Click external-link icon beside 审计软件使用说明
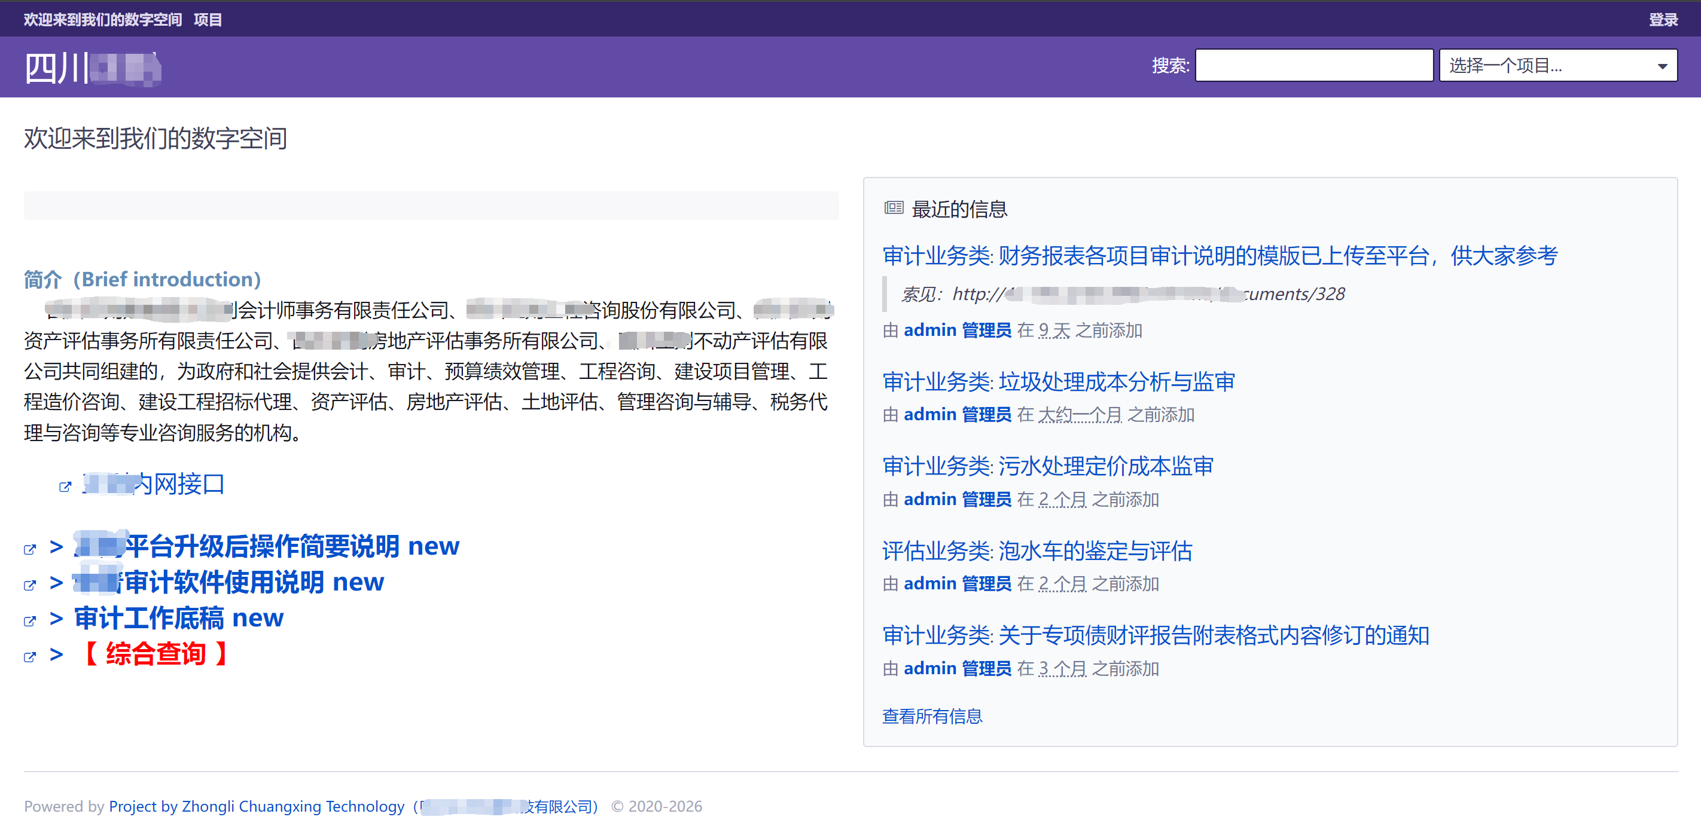The height and width of the screenshot is (826, 1701). 30,585
